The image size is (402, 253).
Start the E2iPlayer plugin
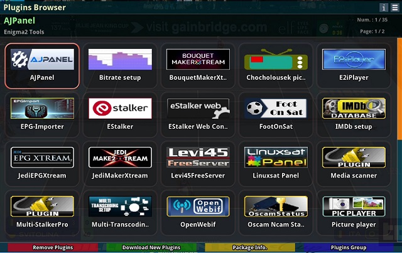coord(354,66)
